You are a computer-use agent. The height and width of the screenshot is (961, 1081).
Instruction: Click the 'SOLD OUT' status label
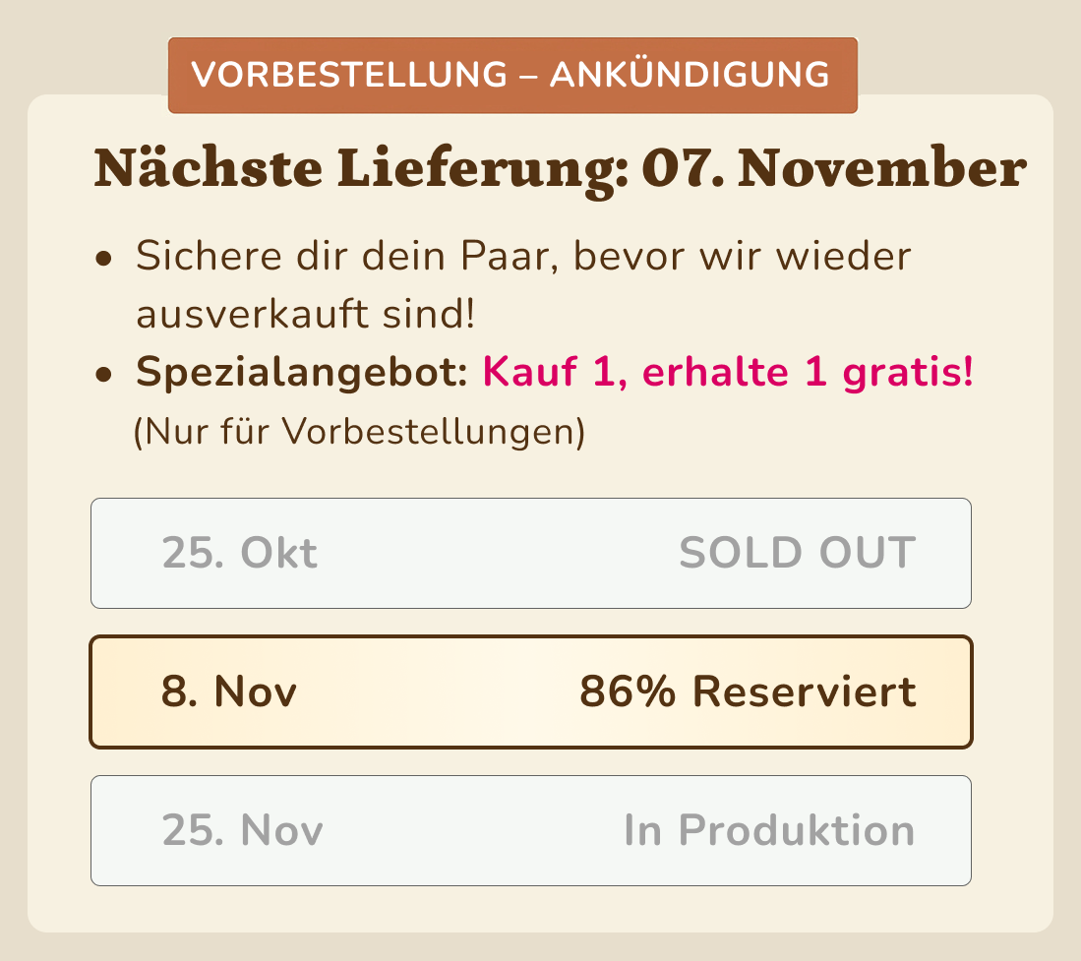797,554
